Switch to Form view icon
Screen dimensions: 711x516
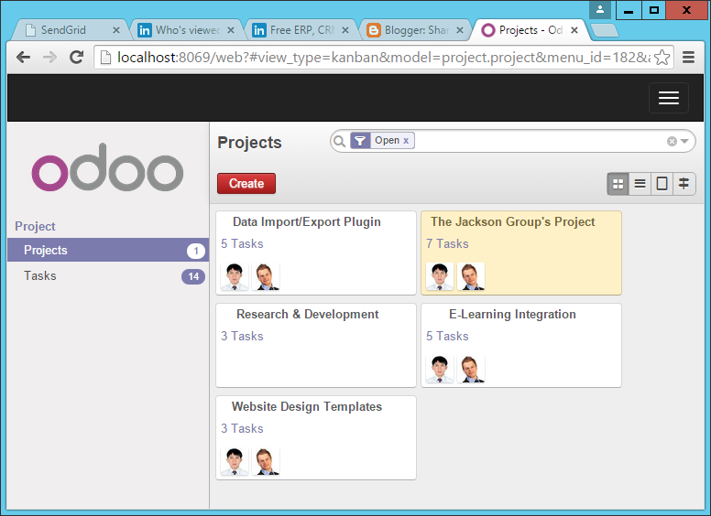(x=662, y=184)
